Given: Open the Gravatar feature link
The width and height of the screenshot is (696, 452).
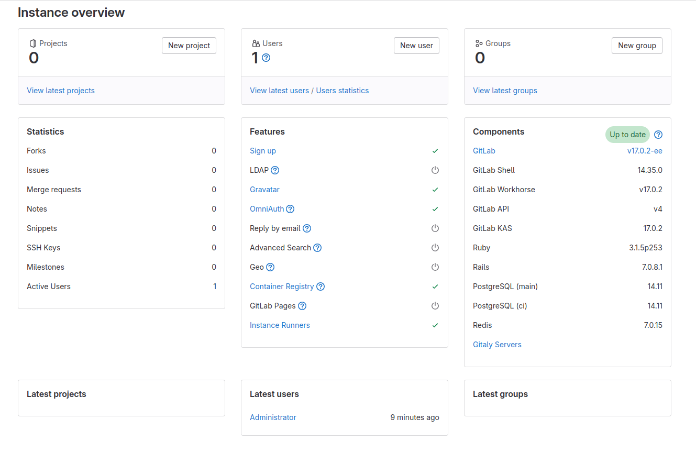Looking at the screenshot, I should (x=264, y=190).
